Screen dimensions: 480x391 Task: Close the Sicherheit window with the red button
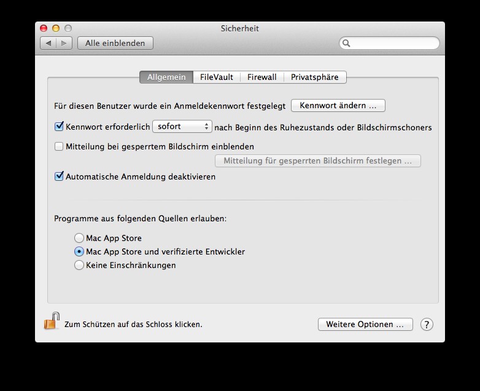(44, 28)
